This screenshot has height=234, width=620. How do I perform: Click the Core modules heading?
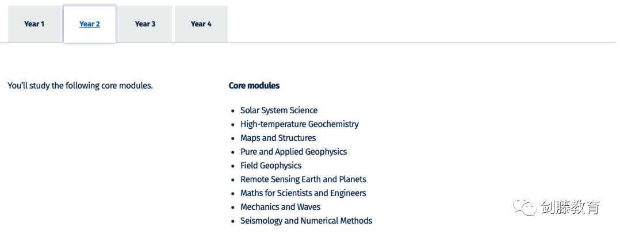254,86
